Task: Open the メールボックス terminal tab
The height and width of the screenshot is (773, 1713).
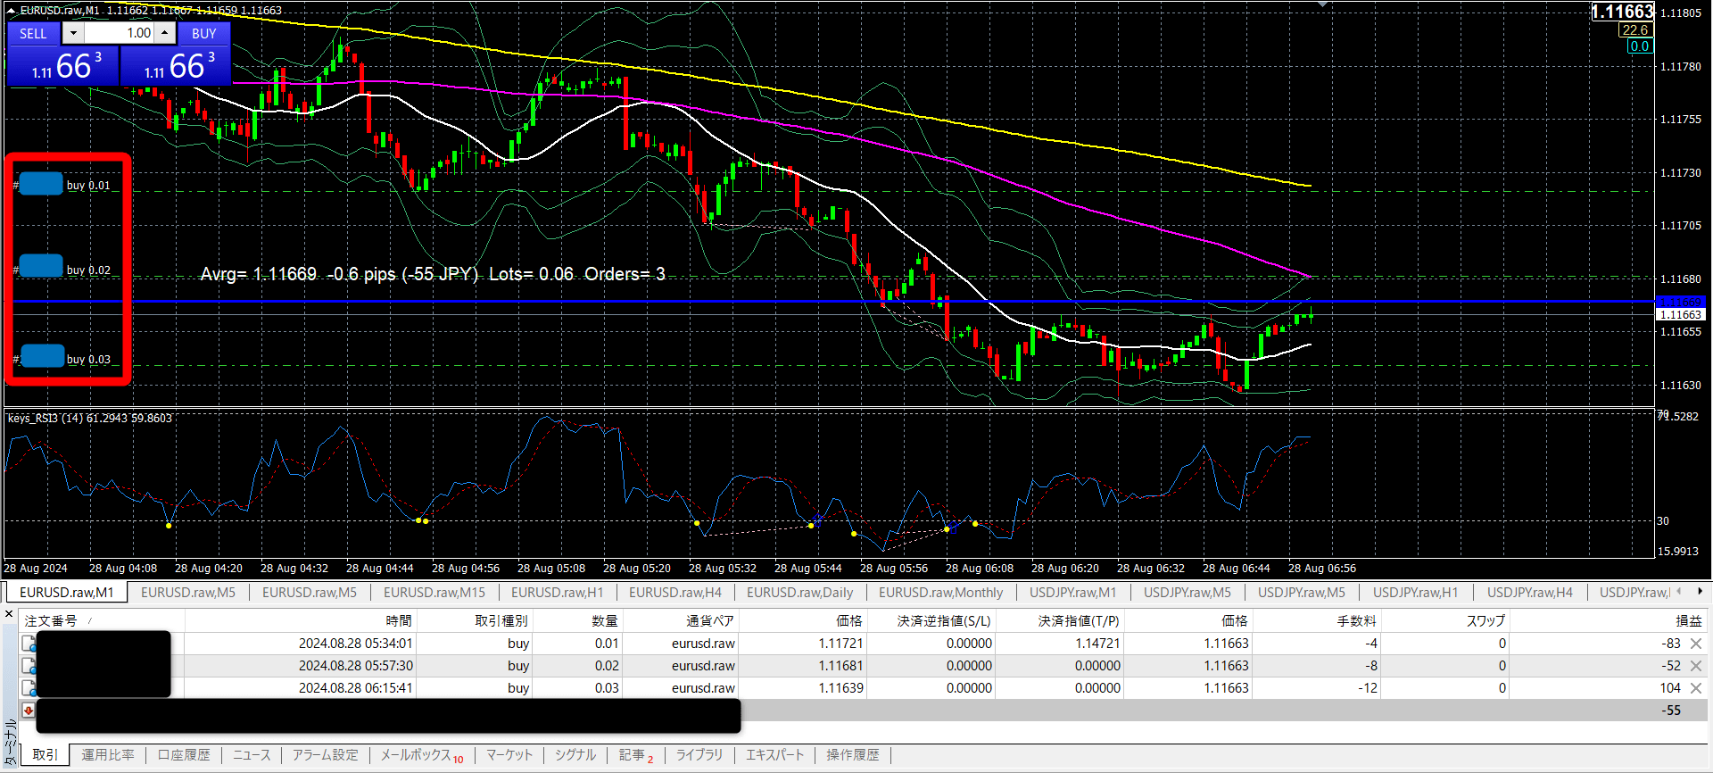Action: [x=421, y=755]
